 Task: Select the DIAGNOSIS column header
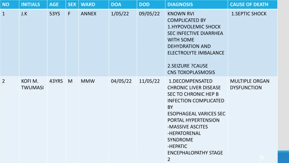pos(196,5)
